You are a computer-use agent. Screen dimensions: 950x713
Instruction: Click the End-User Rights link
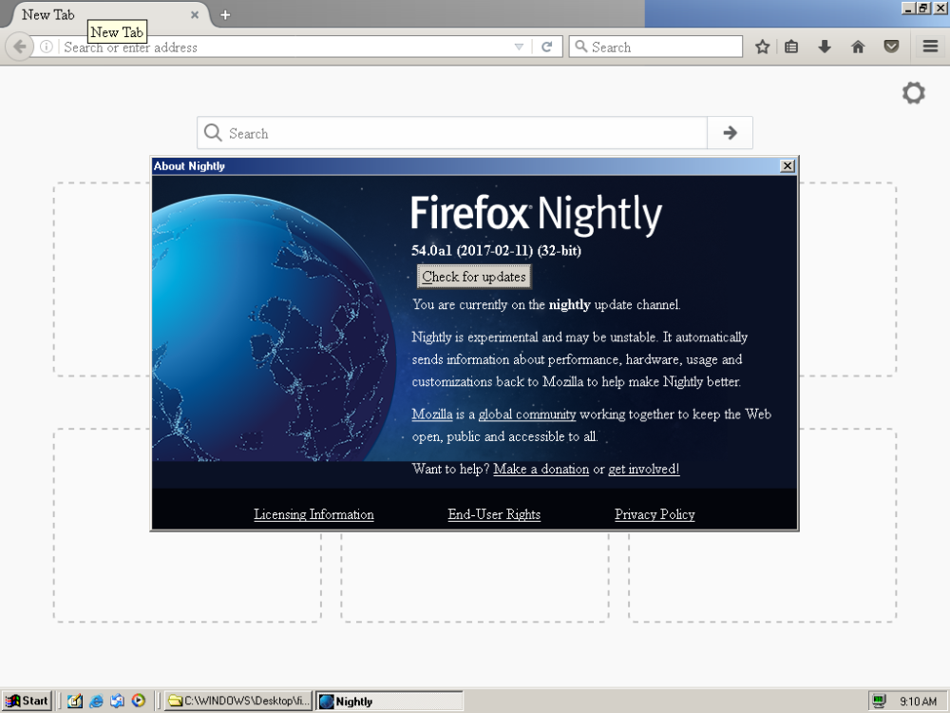pos(494,514)
